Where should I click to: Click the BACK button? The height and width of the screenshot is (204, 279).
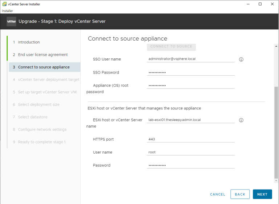pyautogui.click(x=240, y=194)
